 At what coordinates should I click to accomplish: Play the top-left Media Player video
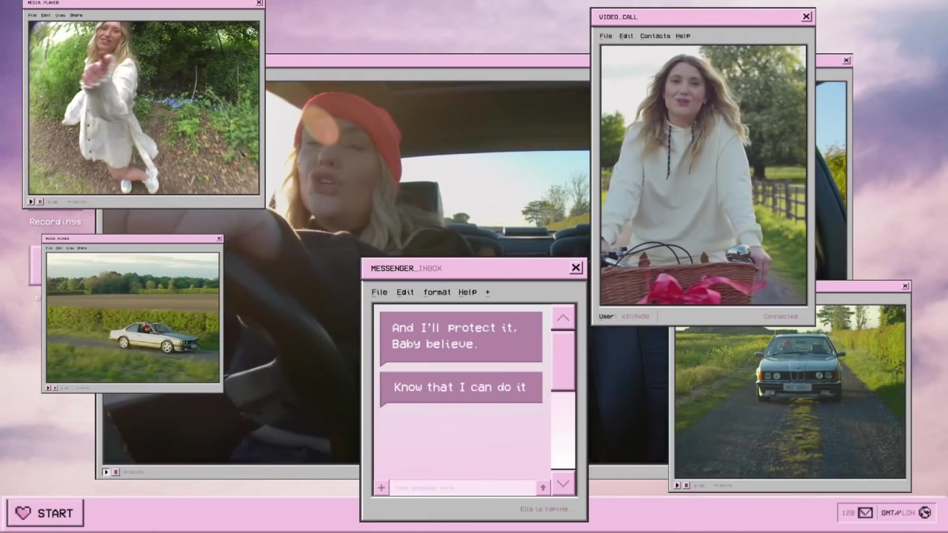click(31, 201)
